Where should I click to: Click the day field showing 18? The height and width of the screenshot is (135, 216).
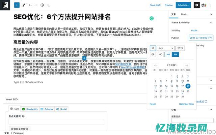153,48
